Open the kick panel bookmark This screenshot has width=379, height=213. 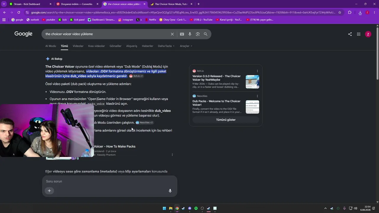pos(77,20)
